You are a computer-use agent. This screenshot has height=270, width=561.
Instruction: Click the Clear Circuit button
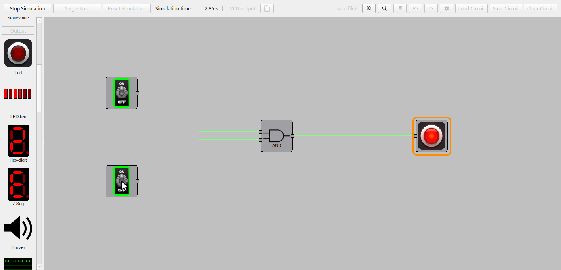pos(541,9)
